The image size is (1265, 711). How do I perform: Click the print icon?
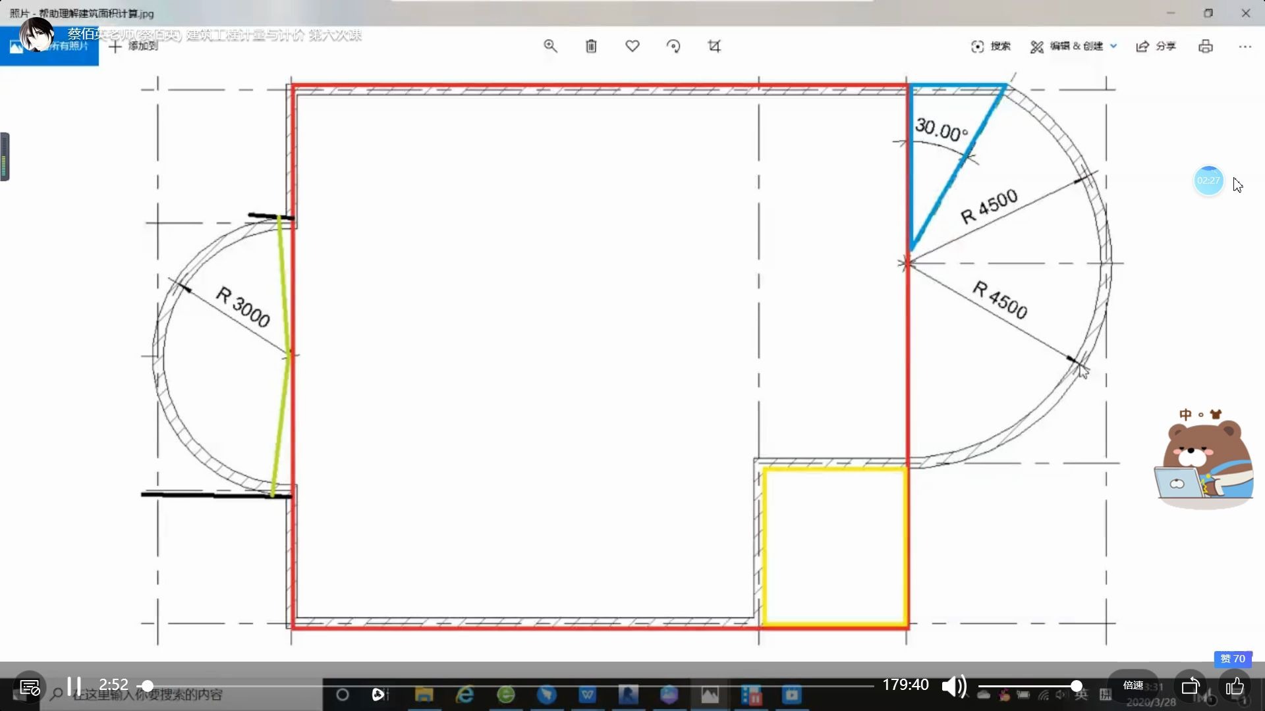pyautogui.click(x=1206, y=46)
